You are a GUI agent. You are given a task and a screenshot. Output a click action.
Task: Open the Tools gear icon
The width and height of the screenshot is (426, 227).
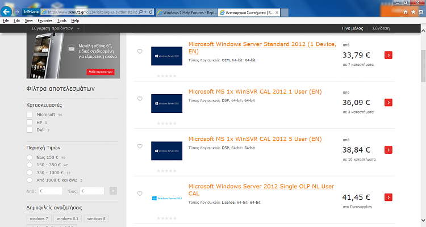click(x=421, y=12)
